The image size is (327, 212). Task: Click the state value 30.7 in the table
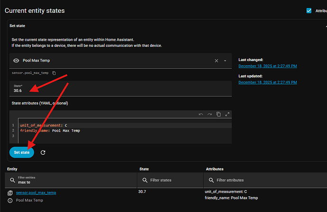142,192
